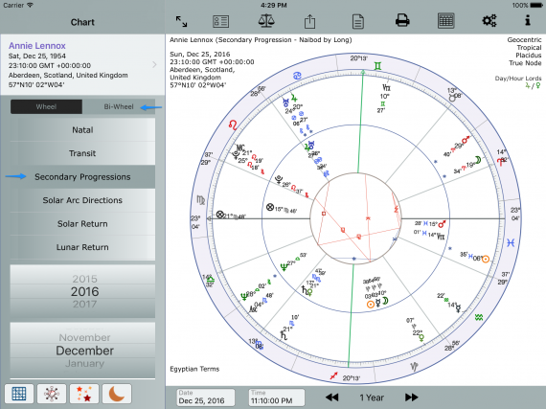The width and height of the screenshot is (546, 409).
Task: Switch to Bi-Wheel view
Action: [119, 107]
